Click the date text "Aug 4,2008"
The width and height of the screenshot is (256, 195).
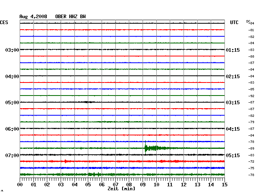click(x=33, y=17)
